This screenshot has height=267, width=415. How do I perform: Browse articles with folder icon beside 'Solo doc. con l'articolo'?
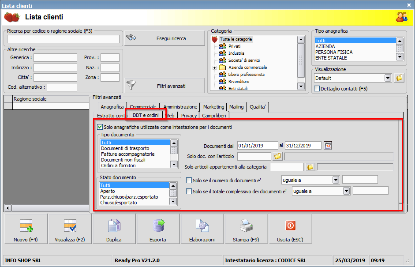277,156
